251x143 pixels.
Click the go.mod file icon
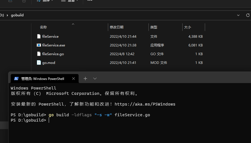point(39,62)
